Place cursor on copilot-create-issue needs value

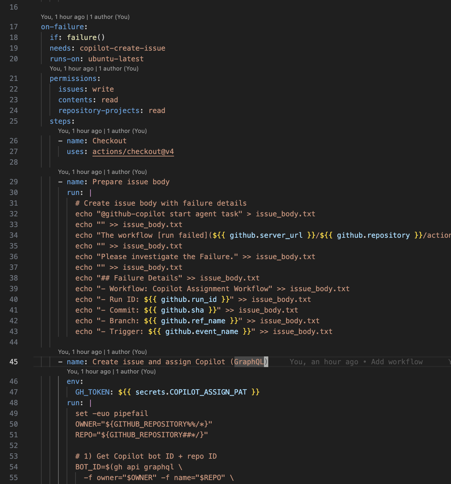coord(123,48)
